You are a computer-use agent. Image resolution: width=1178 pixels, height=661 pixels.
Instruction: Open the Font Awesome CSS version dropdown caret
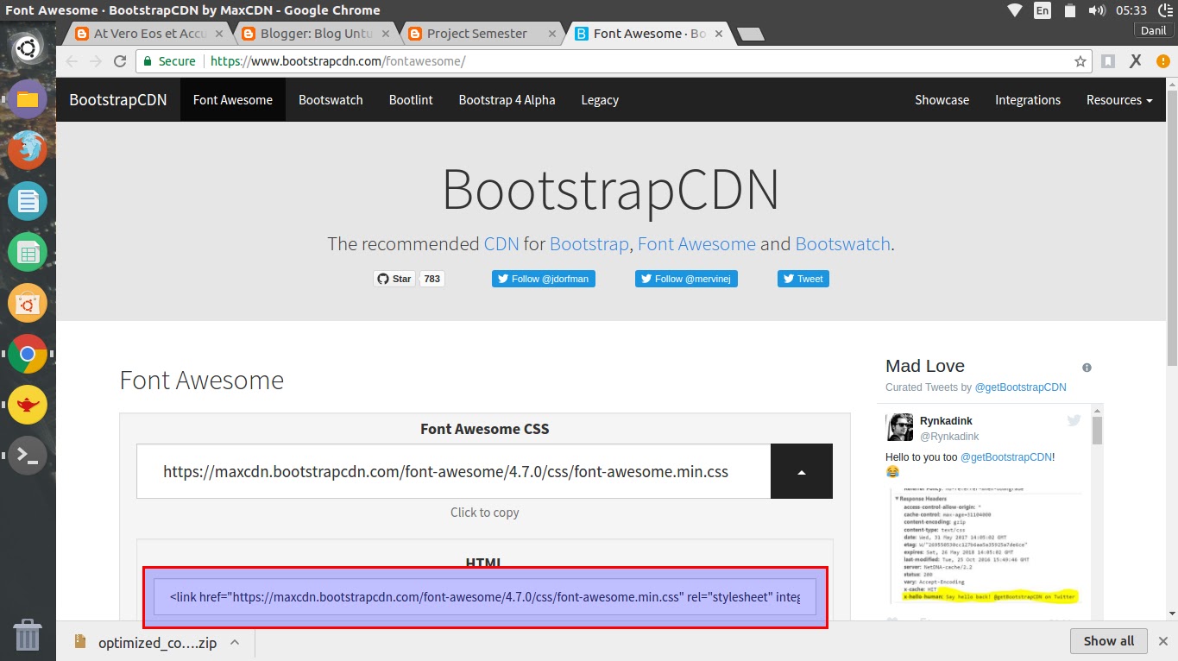[x=802, y=471]
